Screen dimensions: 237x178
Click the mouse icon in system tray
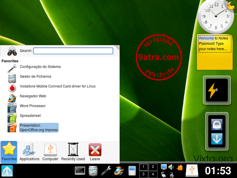[x=164, y=175]
